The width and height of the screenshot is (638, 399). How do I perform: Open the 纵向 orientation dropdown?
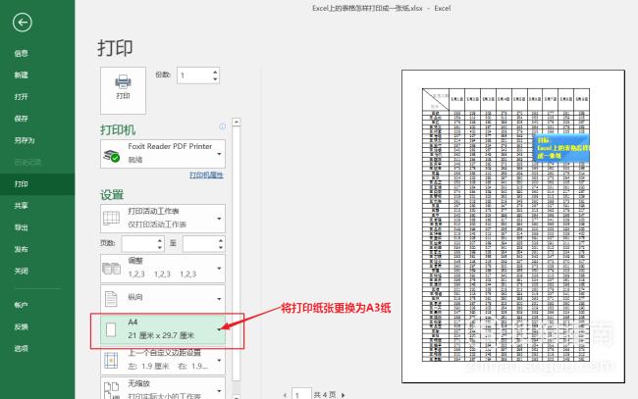[x=219, y=299]
